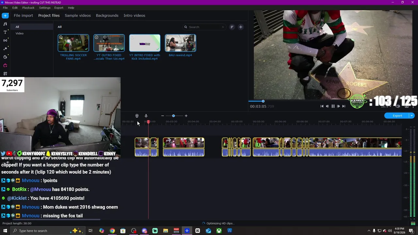Click the Windows taskbar search box
The height and width of the screenshot is (235, 418).
click(x=48, y=231)
